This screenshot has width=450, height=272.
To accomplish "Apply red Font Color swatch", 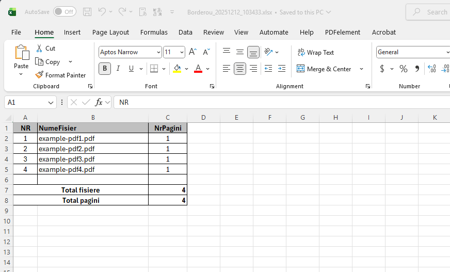I will tap(198, 69).
